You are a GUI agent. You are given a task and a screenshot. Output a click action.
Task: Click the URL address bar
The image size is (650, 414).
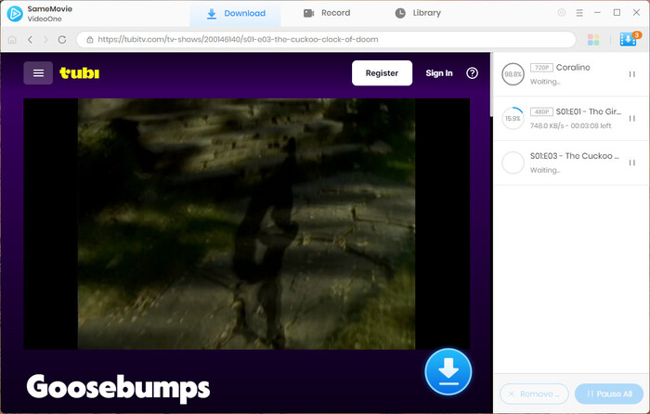tap(325, 40)
